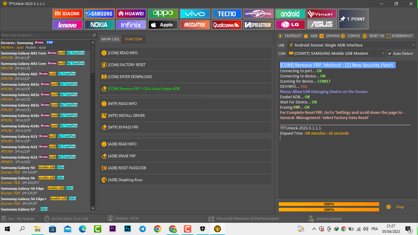Open the Infinix brand tile

click(131, 24)
